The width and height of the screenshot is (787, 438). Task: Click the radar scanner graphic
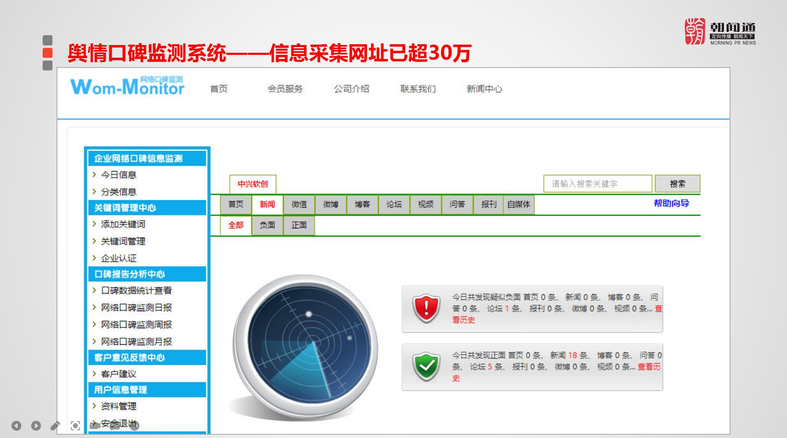coord(305,347)
